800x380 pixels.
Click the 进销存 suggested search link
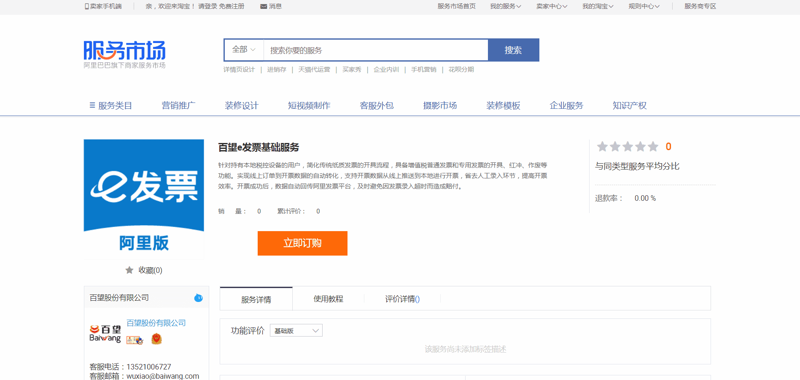click(277, 70)
